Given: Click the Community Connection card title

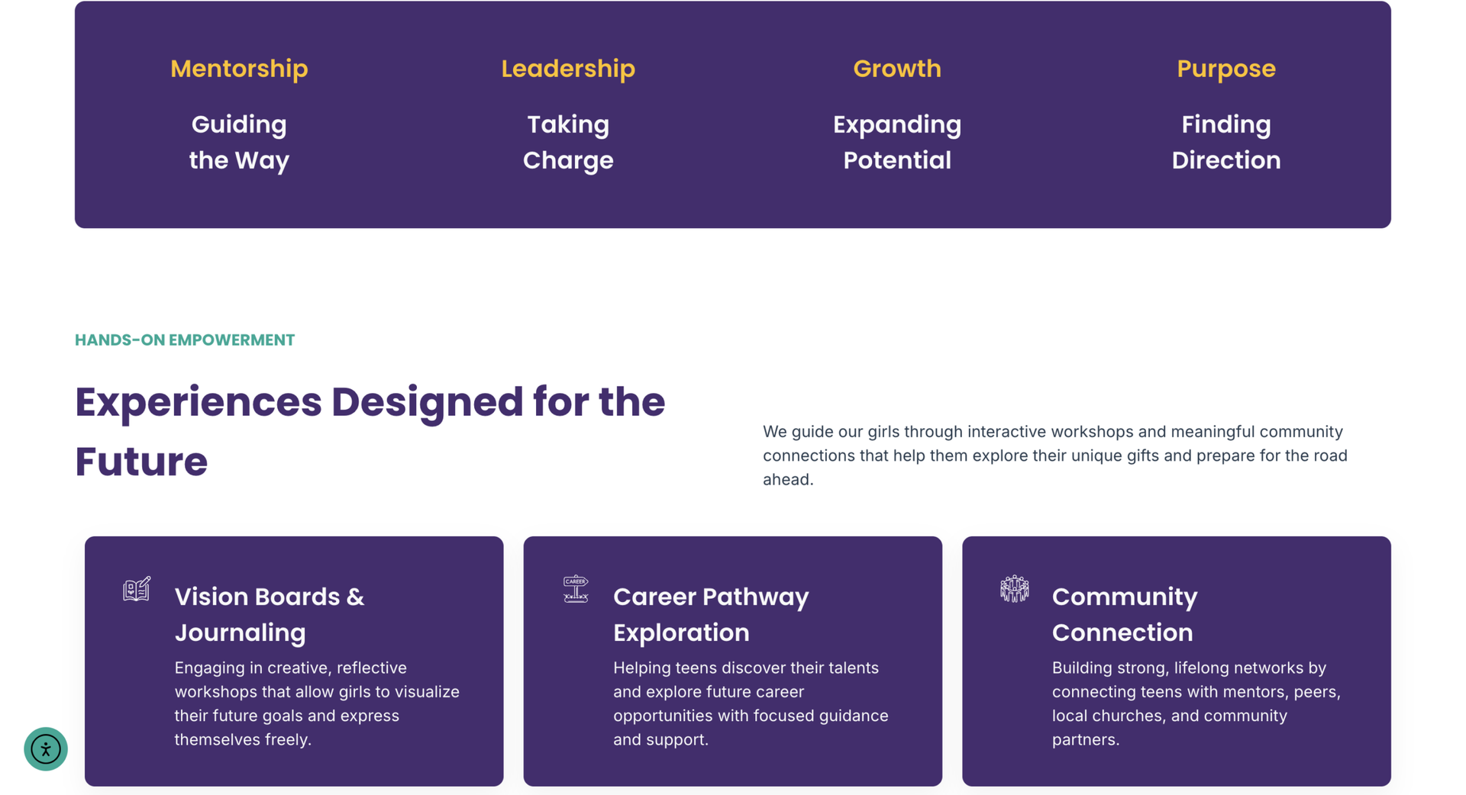Looking at the screenshot, I should [1125, 614].
